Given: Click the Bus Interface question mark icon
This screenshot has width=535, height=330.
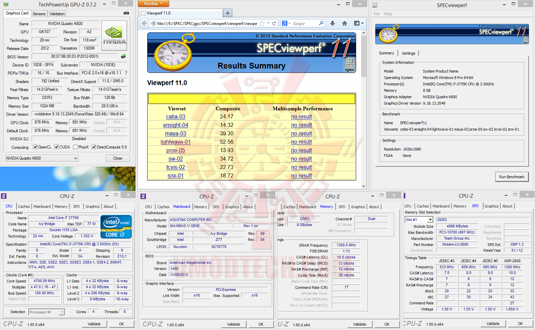Looking at the screenshot, I should pos(126,73).
